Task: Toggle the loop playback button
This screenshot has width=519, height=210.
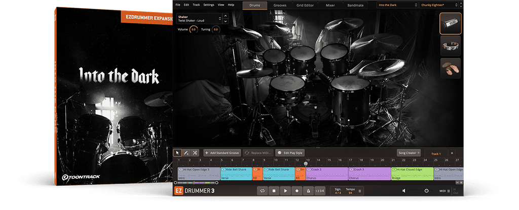Action: 263,190
